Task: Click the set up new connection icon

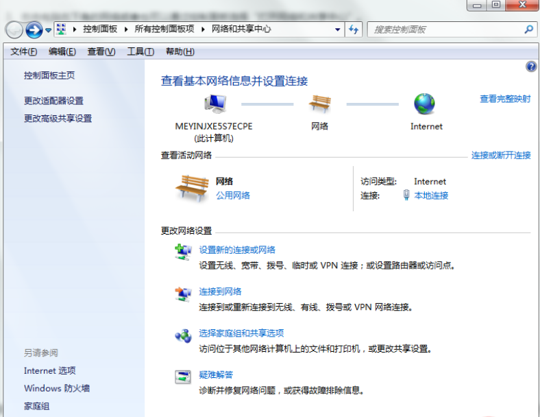Action: [183, 252]
